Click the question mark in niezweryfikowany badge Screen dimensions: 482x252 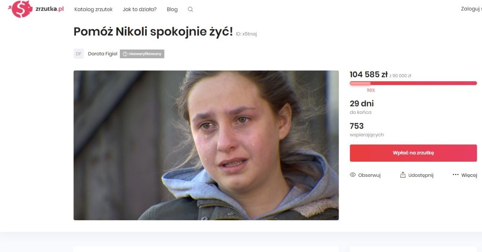(x=125, y=54)
